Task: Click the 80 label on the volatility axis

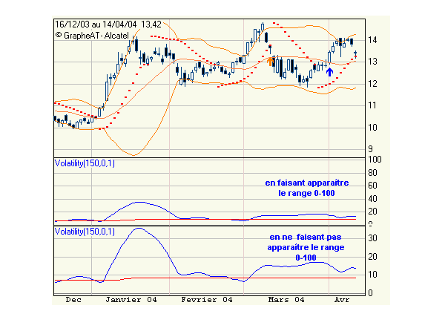Action: coord(372,173)
